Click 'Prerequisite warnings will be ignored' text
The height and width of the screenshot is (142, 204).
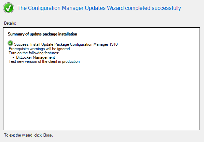tap(39, 49)
